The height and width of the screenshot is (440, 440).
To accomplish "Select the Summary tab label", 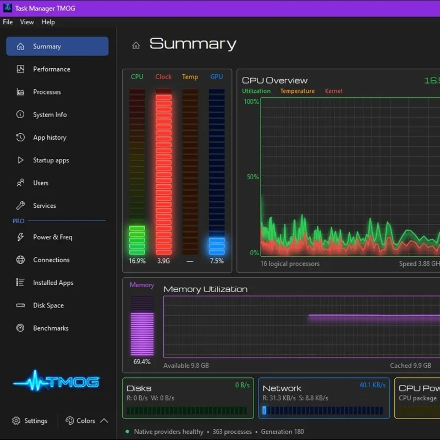I will click(47, 46).
